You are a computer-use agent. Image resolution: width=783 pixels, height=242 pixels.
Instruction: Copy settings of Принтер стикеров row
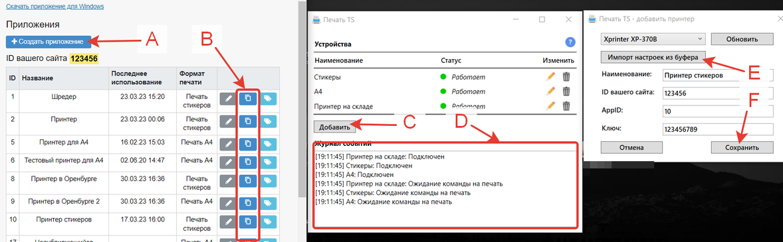(x=248, y=221)
